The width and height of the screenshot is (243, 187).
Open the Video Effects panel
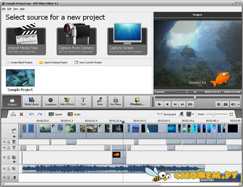tap(67, 101)
